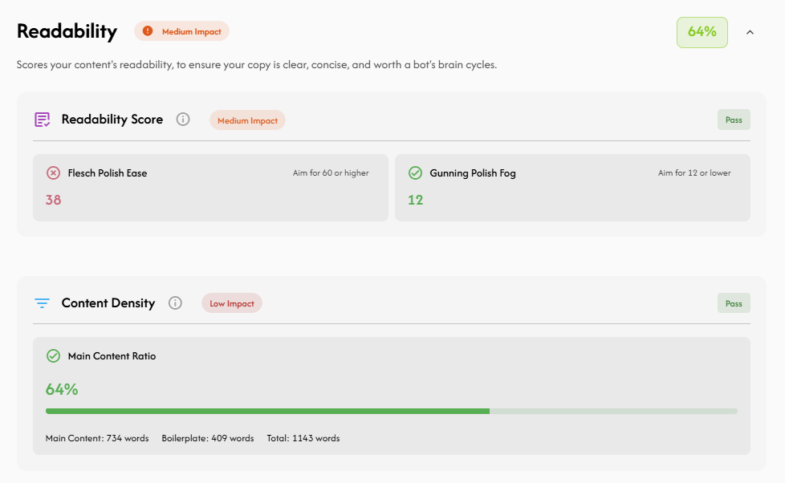Click the orange exclamation warning icon near Readability
Screen dimensions: 785x483
pos(148,31)
